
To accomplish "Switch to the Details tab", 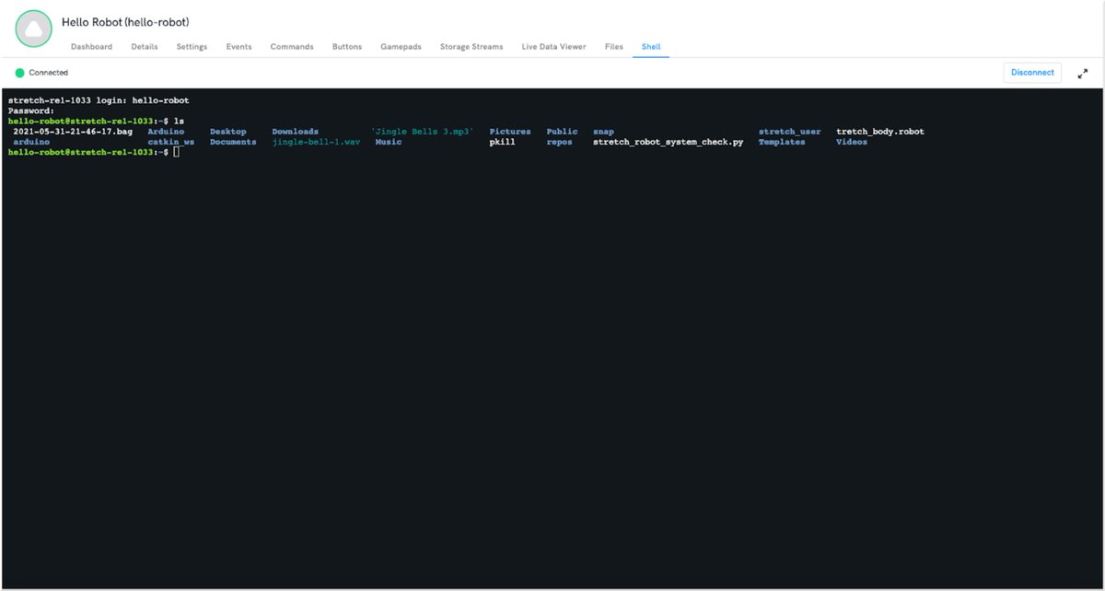I will point(145,47).
